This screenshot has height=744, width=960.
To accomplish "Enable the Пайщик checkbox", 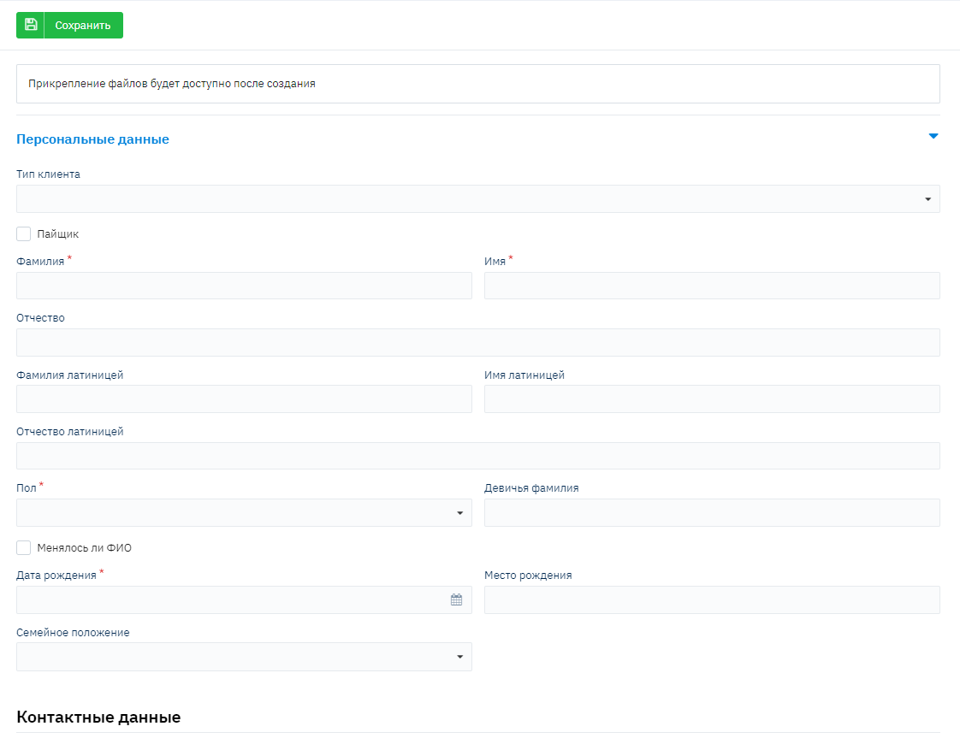I will [24, 234].
